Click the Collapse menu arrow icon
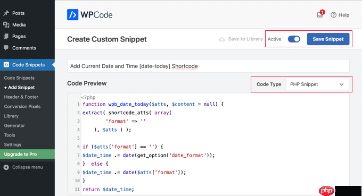362x196 pixels. pyautogui.click(x=6, y=167)
